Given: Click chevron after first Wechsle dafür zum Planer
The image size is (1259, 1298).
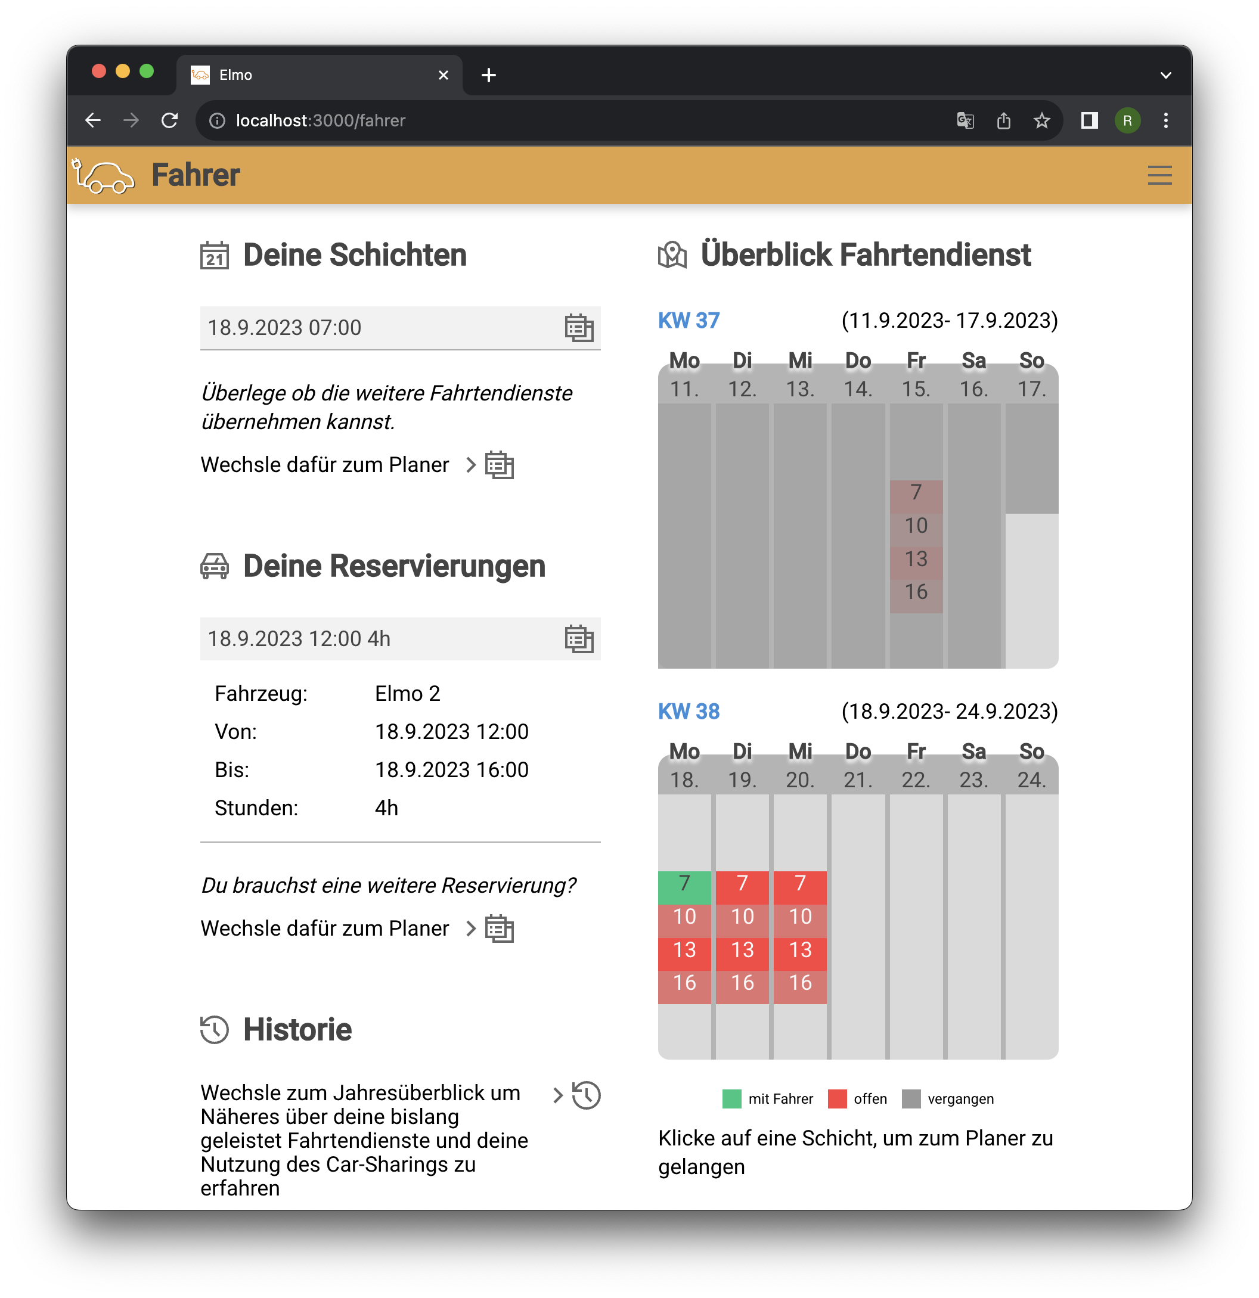Looking at the screenshot, I should 471,465.
